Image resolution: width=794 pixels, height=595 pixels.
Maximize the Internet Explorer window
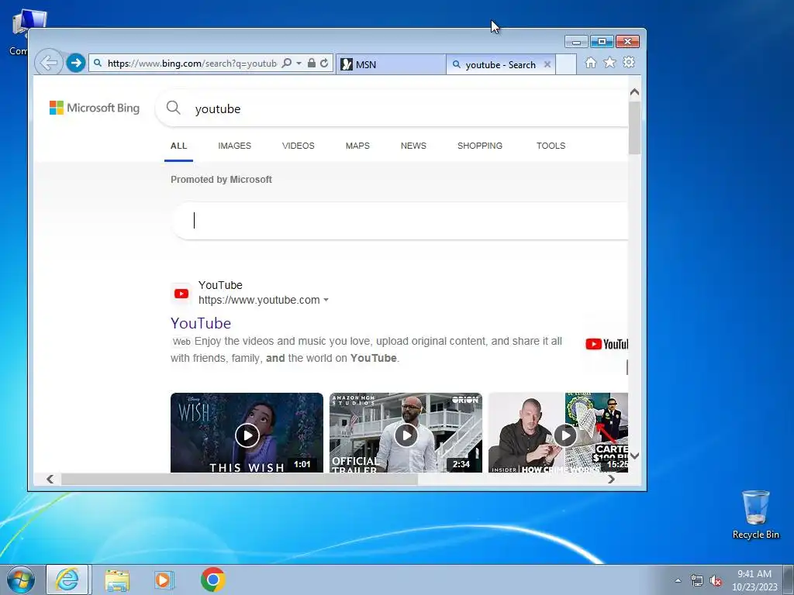[602, 42]
